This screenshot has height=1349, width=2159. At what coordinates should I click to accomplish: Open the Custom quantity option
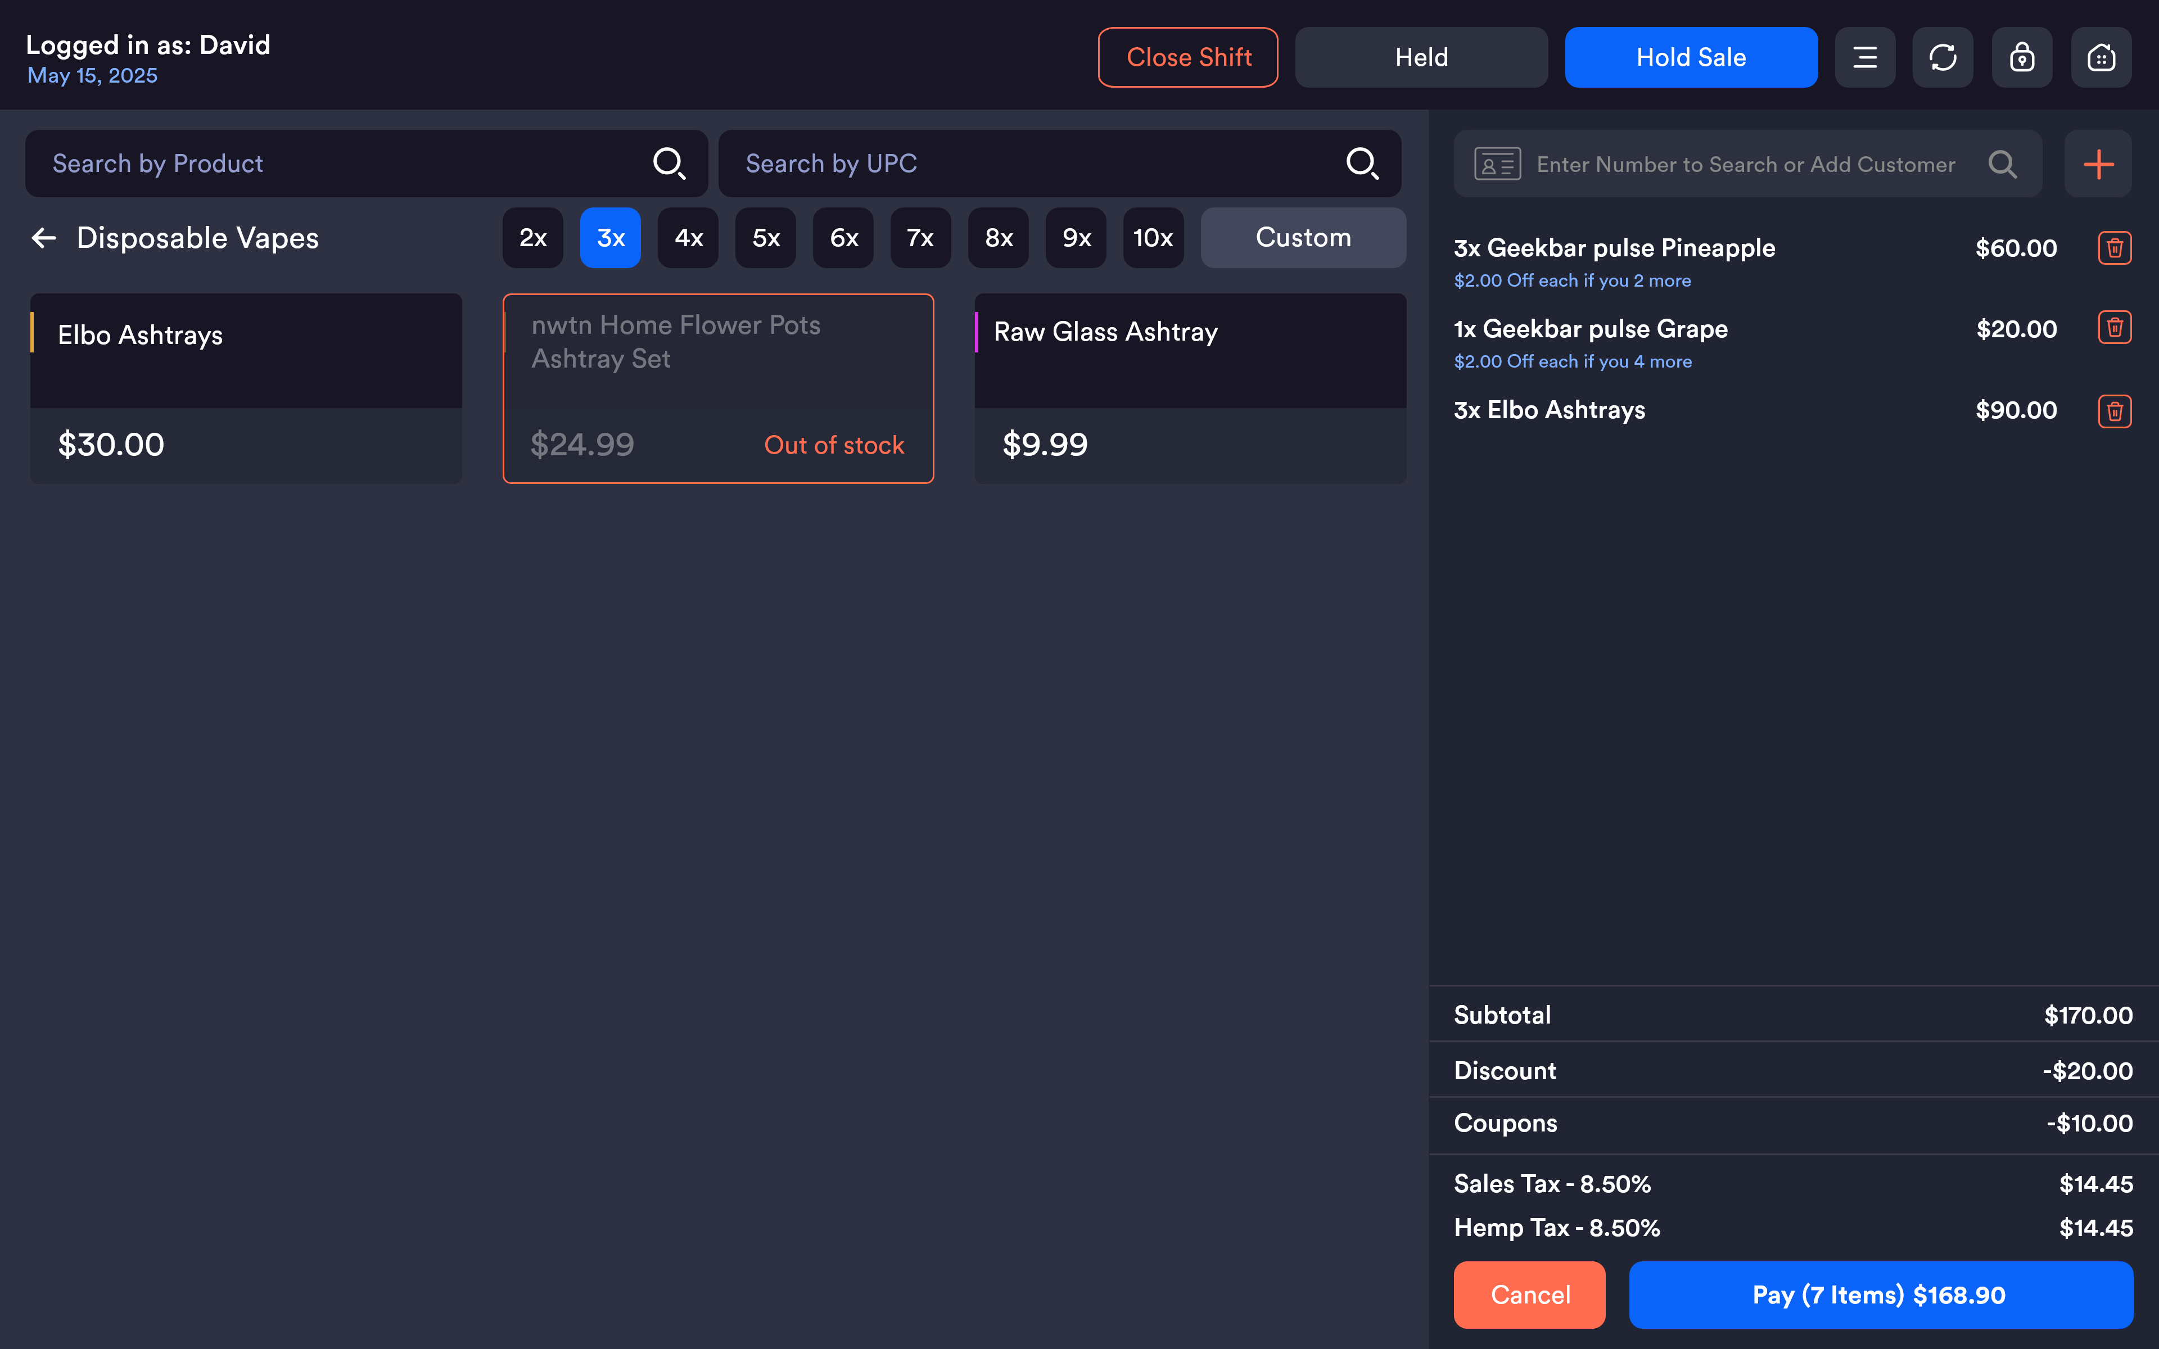1303,237
